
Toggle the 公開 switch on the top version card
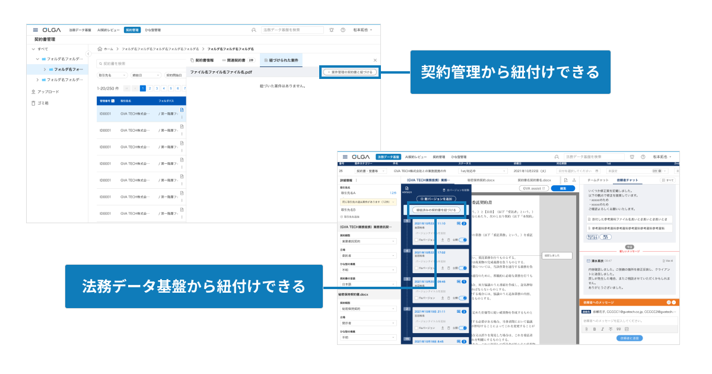pos(463,239)
